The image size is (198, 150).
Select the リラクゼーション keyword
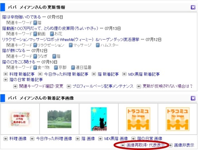point(51,45)
